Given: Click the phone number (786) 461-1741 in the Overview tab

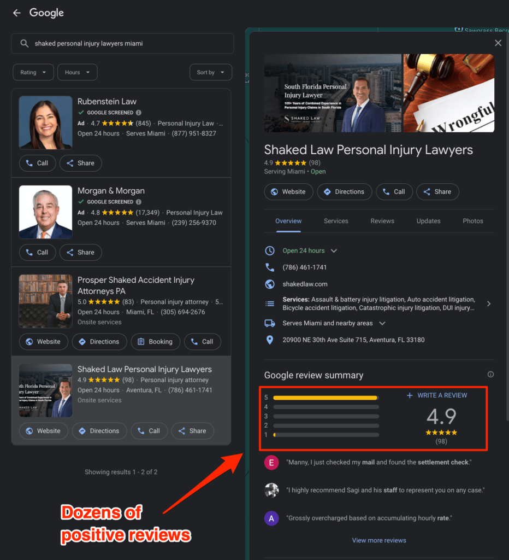Looking at the screenshot, I should coord(304,267).
